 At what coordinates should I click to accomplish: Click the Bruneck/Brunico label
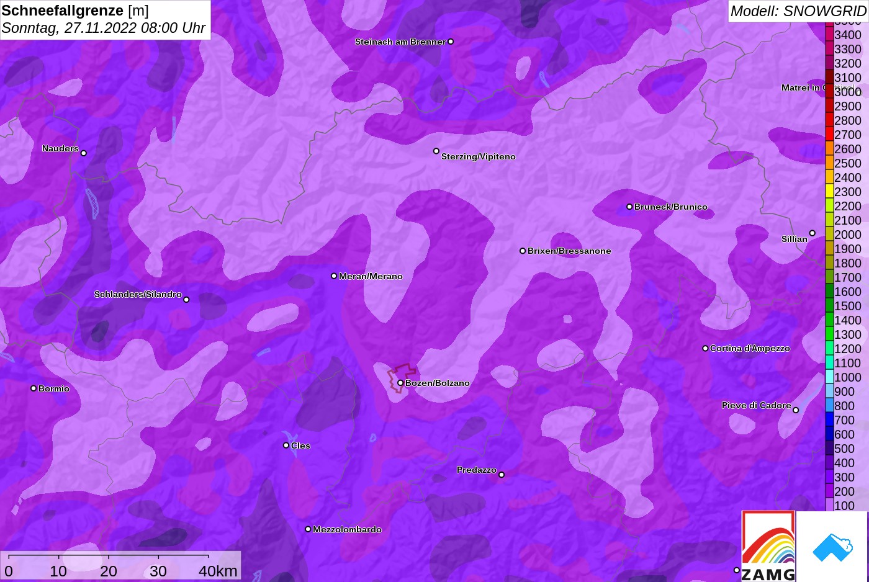tap(670, 207)
